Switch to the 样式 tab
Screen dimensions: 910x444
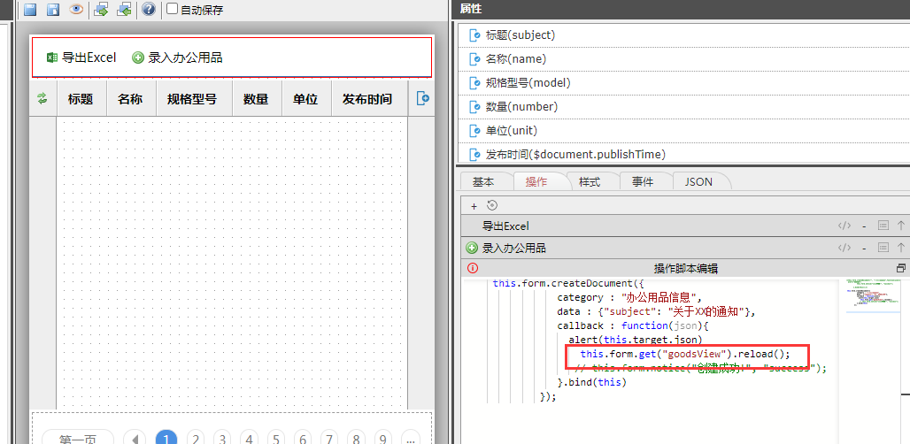click(x=590, y=181)
